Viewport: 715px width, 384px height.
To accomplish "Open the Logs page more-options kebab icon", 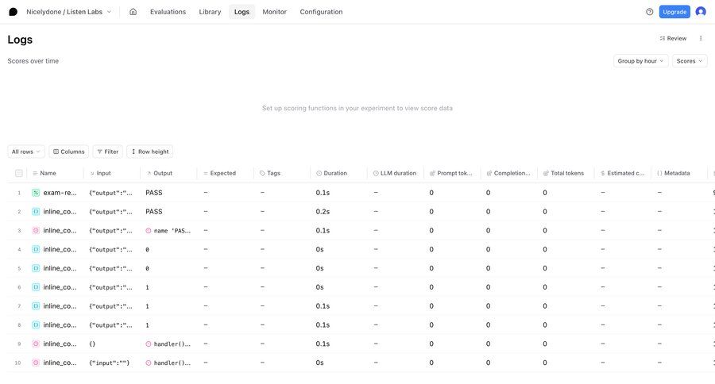I will coord(701,38).
